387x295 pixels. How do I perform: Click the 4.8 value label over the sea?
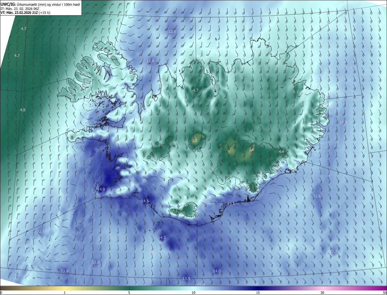point(23,110)
